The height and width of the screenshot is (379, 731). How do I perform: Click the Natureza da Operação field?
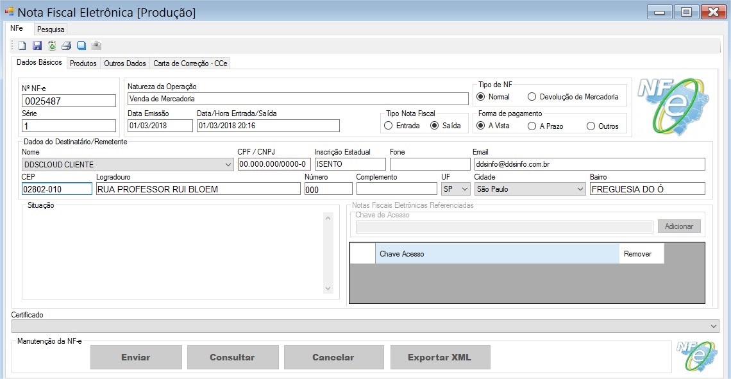pyautogui.click(x=298, y=99)
